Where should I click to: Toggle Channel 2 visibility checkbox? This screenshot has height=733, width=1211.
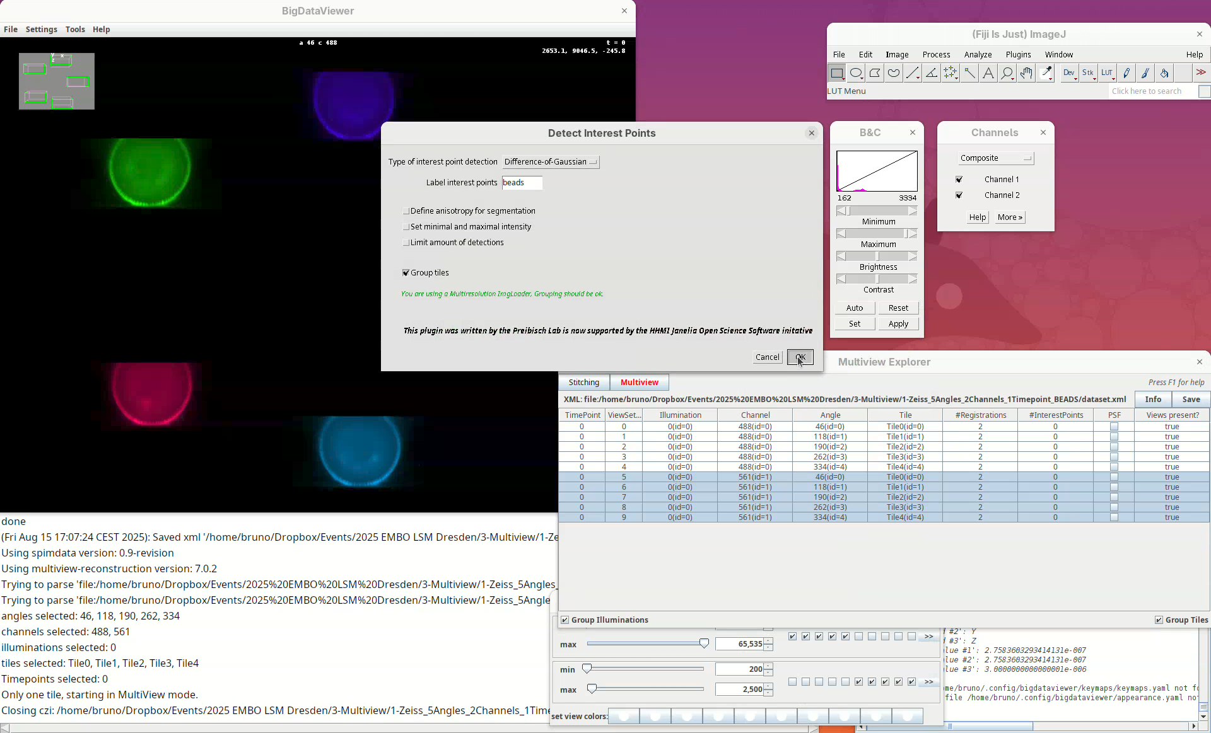(959, 195)
